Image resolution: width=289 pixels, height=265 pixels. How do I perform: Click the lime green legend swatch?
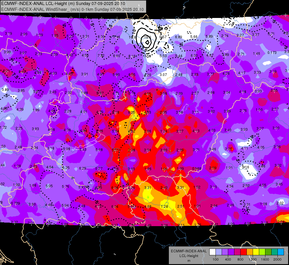pos(262,252)
